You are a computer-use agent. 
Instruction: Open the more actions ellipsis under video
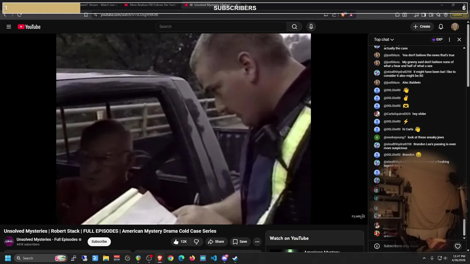pos(257,242)
